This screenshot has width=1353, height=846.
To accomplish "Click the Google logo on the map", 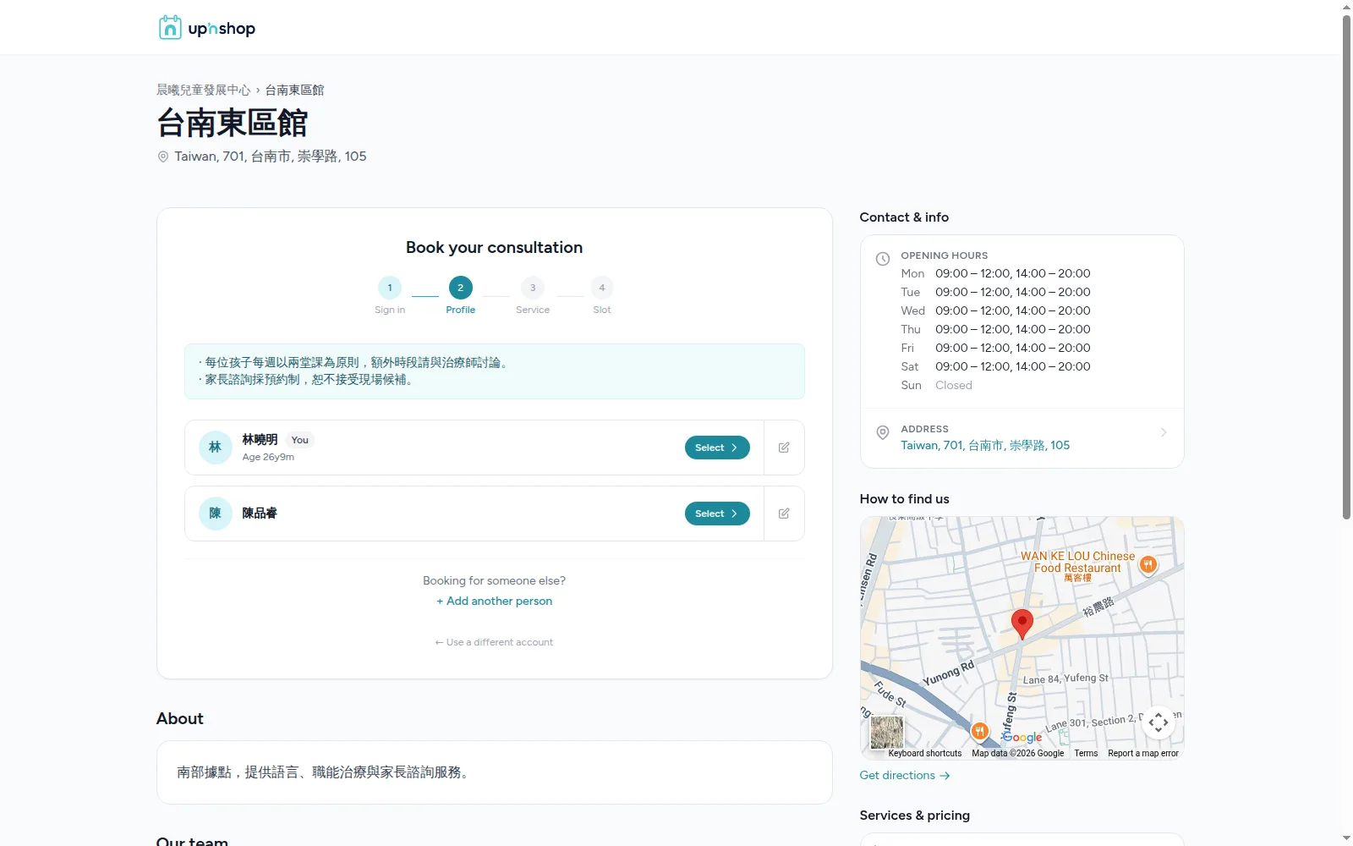I will point(1022,737).
